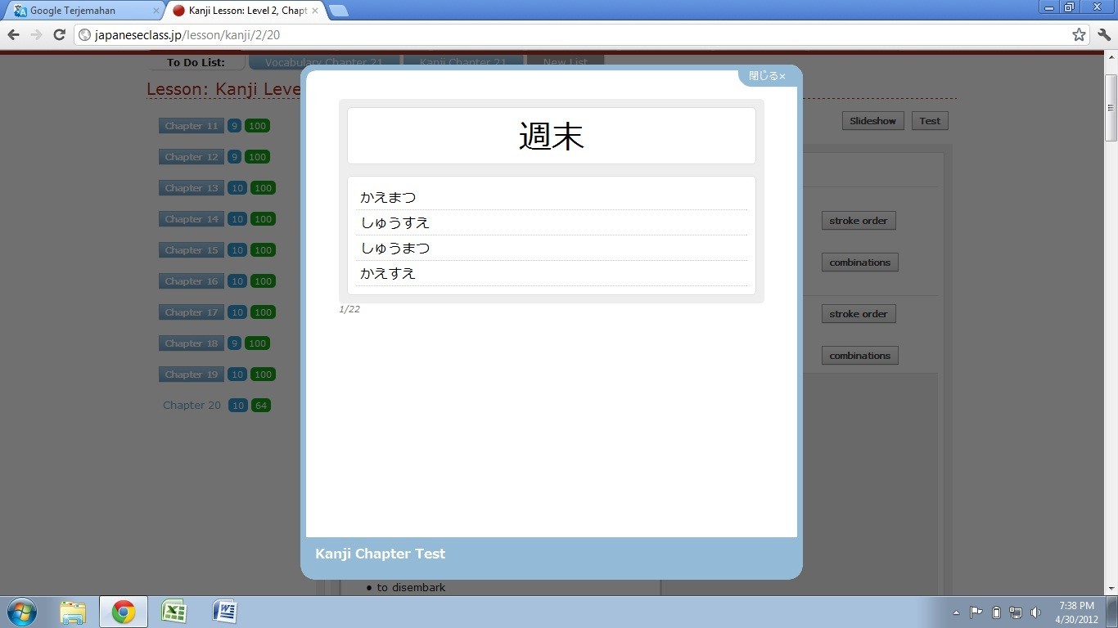Open the Windows Explorer folder icon
Image resolution: width=1118 pixels, height=628 pixels.
(x=73, y=612)
